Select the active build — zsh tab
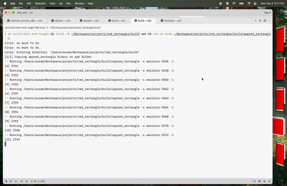 pyautogui.click(x=143, y=21)
